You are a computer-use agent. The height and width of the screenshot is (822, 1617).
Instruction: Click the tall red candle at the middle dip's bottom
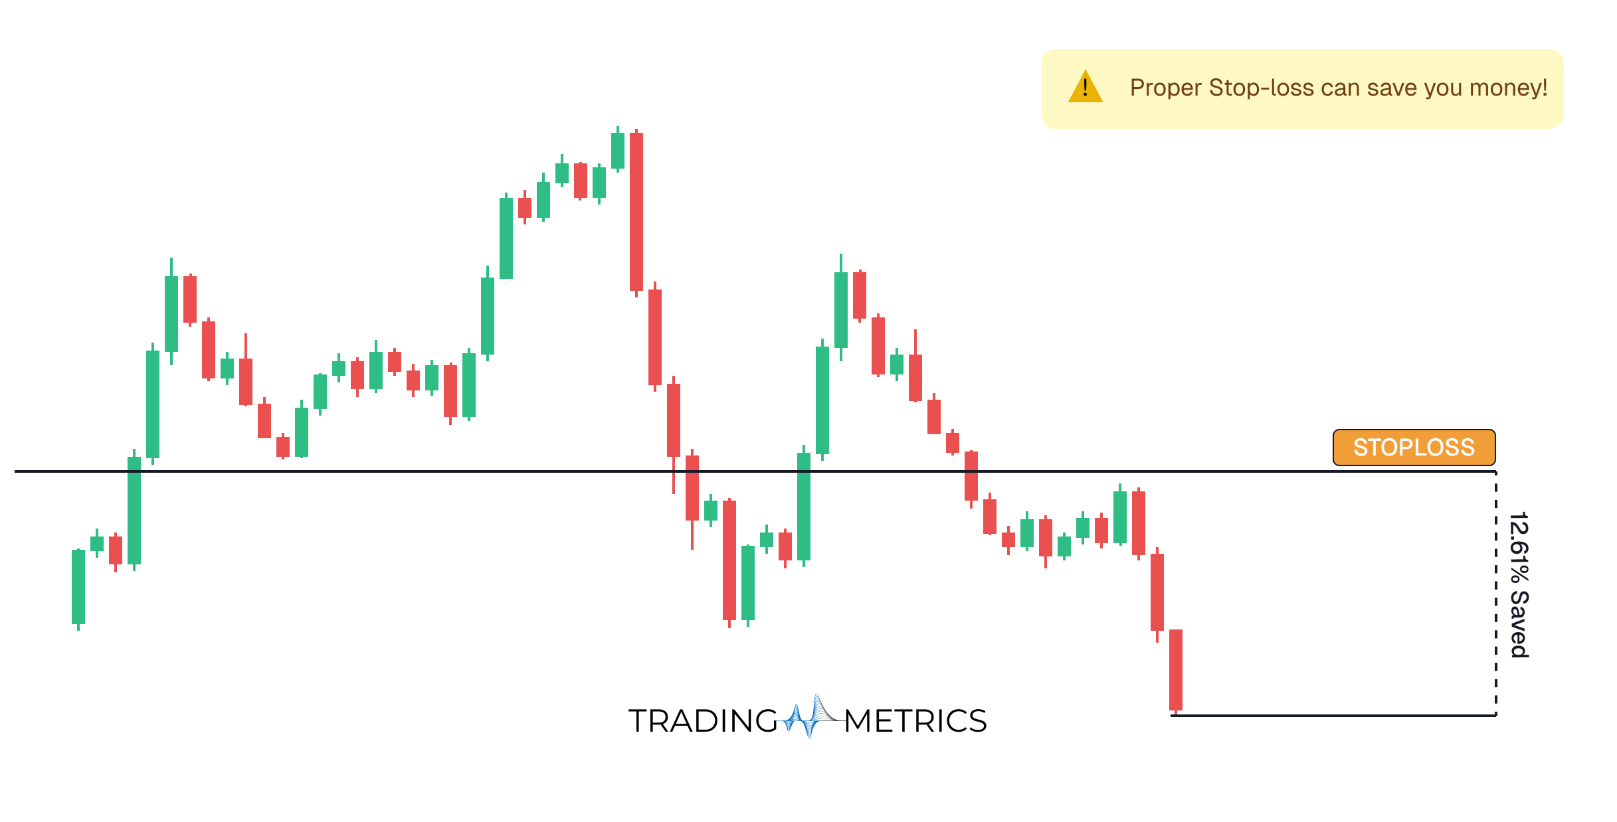coord(729,560)
